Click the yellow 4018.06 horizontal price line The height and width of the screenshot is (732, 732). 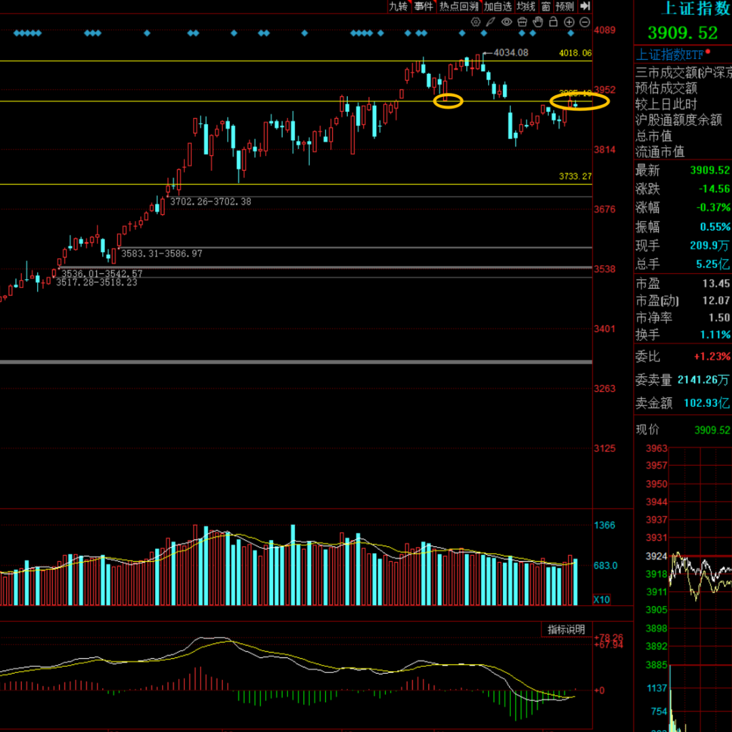click(271, 61)
